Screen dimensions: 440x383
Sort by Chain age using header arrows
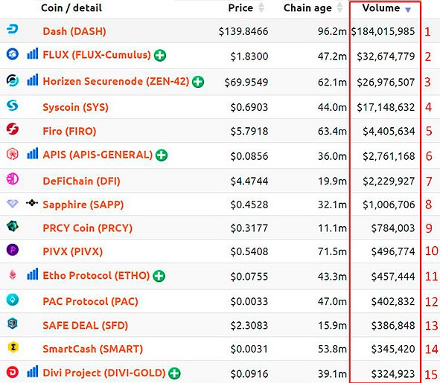click(x=339, y=8)
